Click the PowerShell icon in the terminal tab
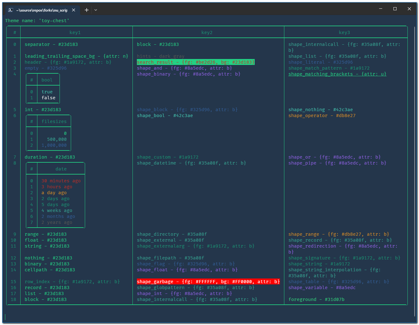The height and width of the screenshot is (325, 419). coord(10,10)
